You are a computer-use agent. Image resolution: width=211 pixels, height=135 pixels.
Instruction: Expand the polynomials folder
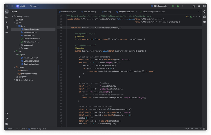pos(19,45)
